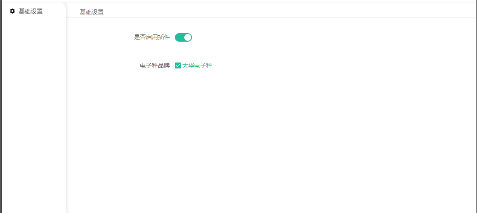The width and height of the screenshot is (477, 213).
Task: Uncheck the 大华电子秤 checkbox
Action: point(178,65)
